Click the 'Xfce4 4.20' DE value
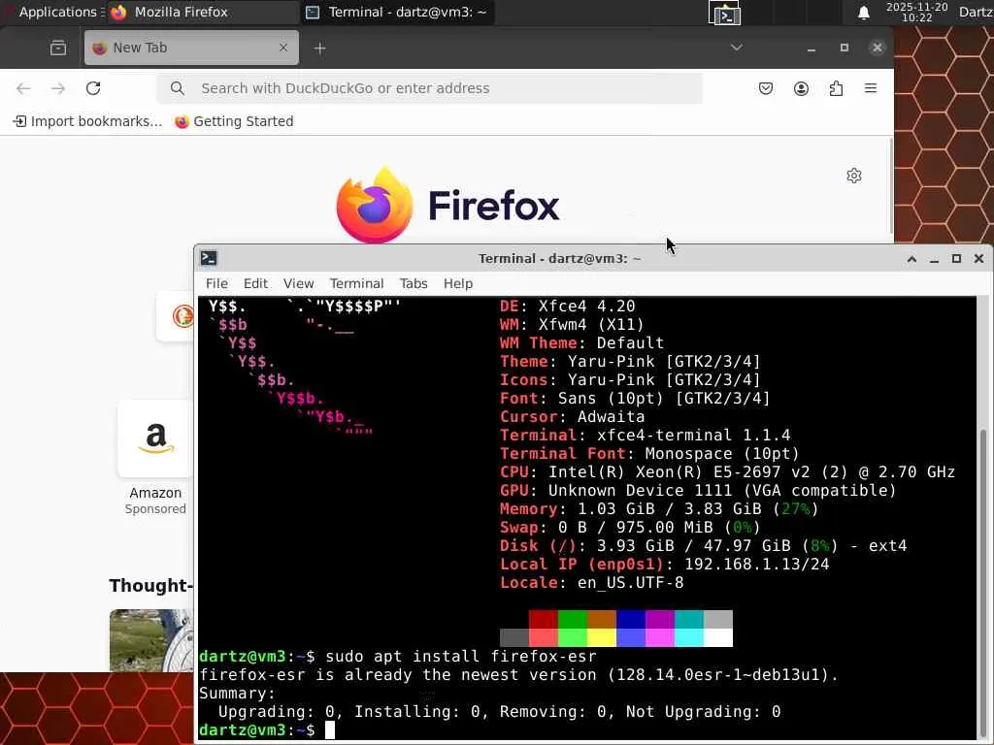Viewport: 994px width, 745px height. tap(586, 307)
